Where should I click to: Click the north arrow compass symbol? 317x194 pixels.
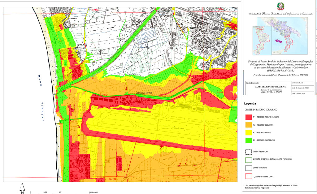tap(22, 188)
